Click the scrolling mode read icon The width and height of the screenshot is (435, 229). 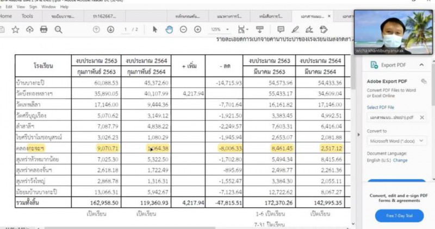[260, 29]
